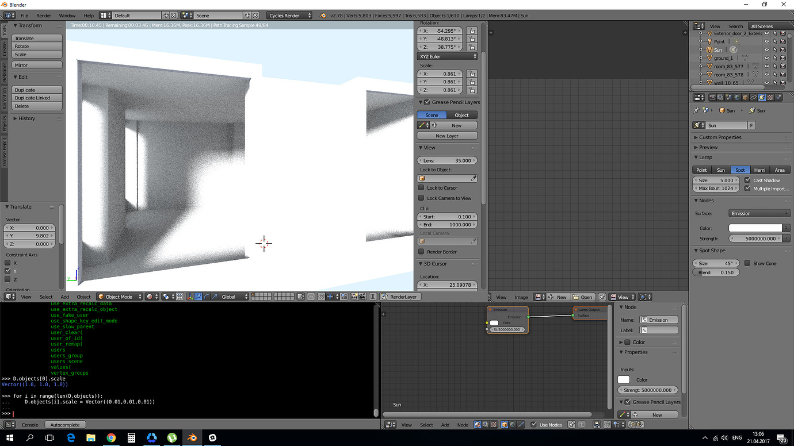Select the translate manipulator arrow icon
This screenshot has width=794, height=446.
pyautogui.click(x=198, y=297)
